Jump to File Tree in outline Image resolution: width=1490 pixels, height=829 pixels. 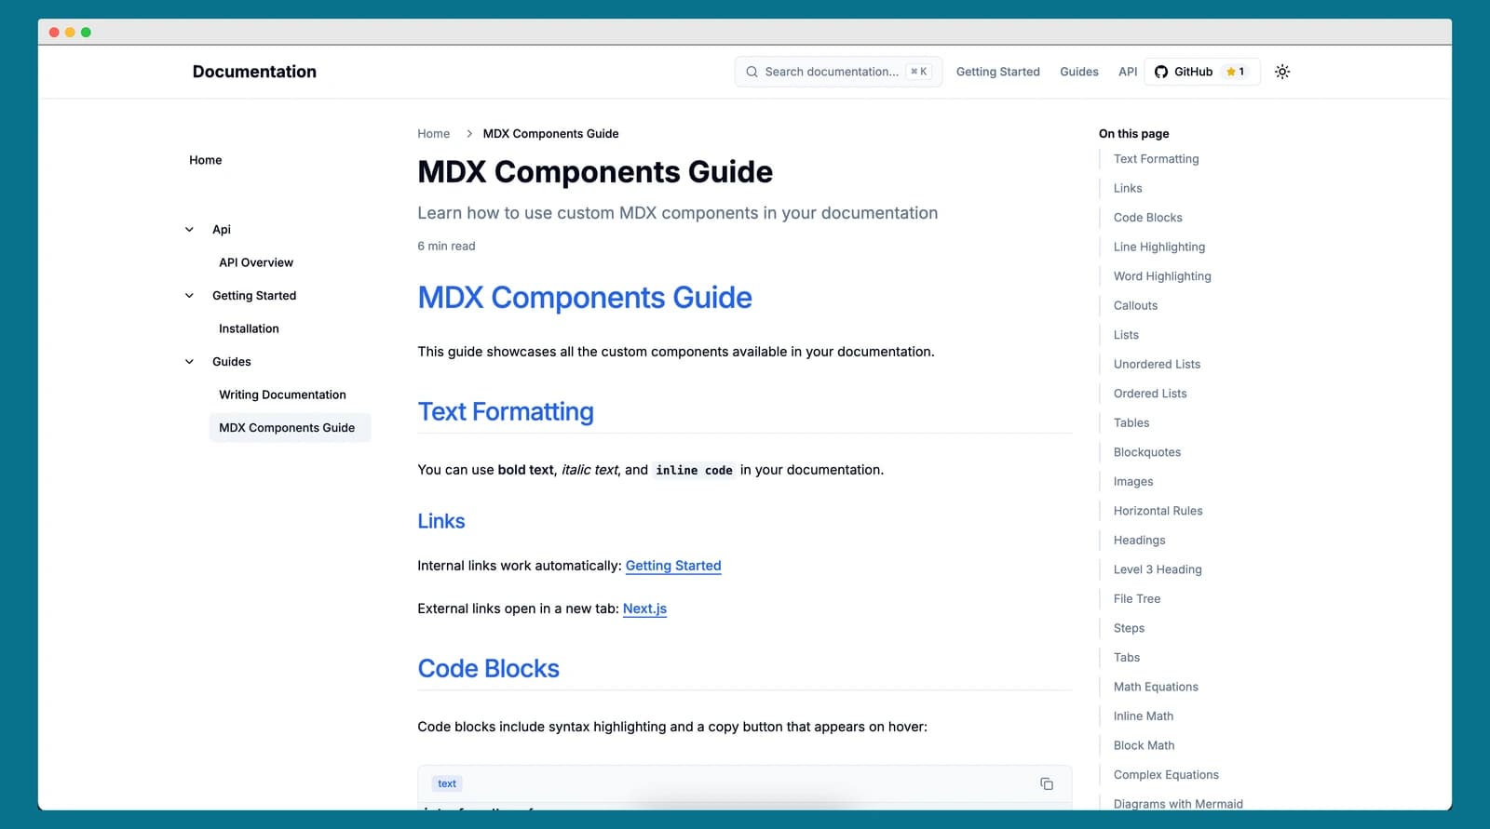(1137, 598)
